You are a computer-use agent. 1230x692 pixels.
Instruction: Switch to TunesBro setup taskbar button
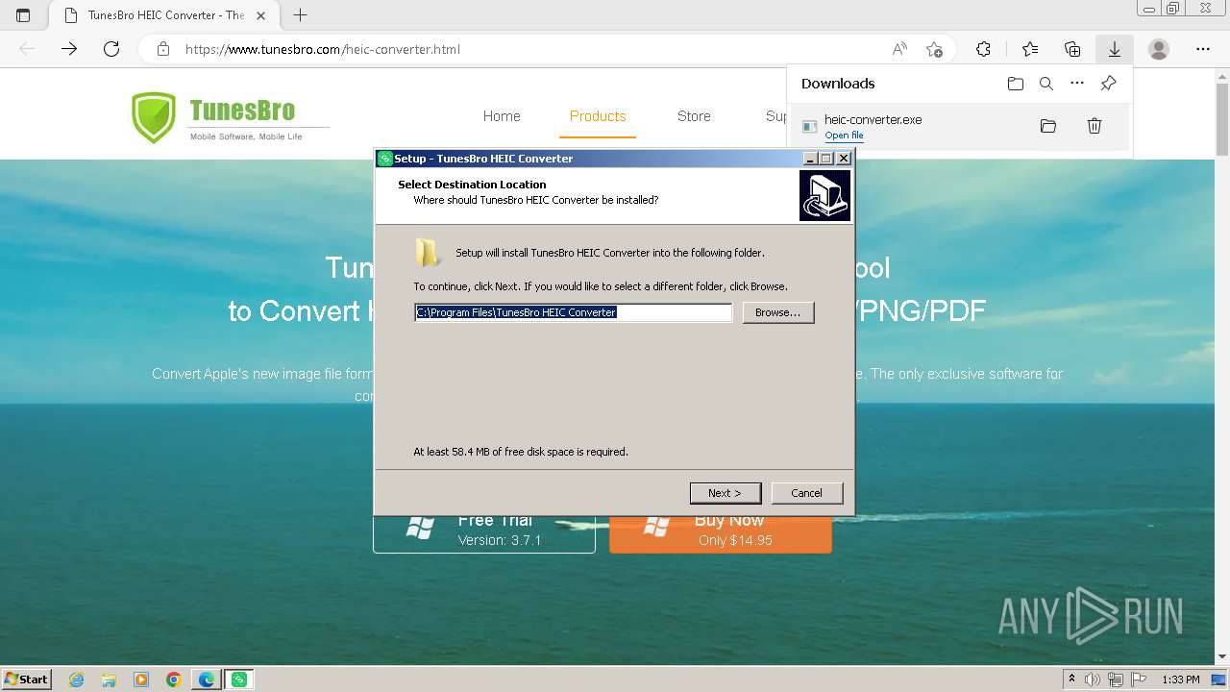(239, 680)
